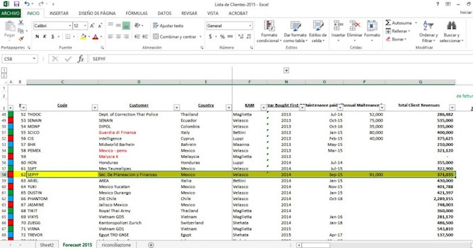Open the Customer column filter dropdown
This screenshot has height=248, width=473.
[x=176, y=107]
